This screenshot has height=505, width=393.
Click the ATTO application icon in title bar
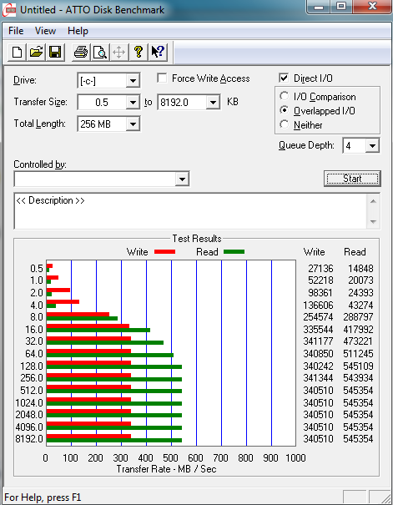[9, 10]
